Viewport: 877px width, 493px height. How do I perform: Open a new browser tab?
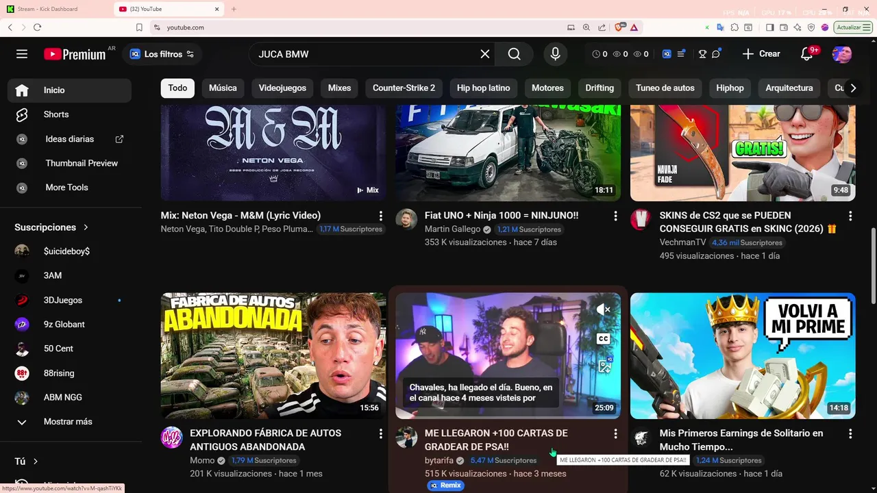click(234, 9)
